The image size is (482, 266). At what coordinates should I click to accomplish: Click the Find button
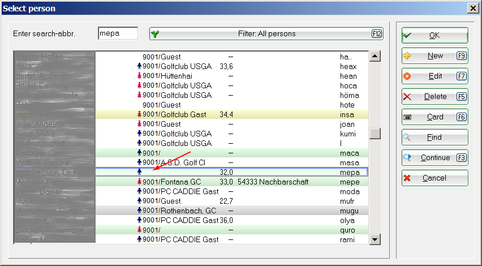point(434,138)
